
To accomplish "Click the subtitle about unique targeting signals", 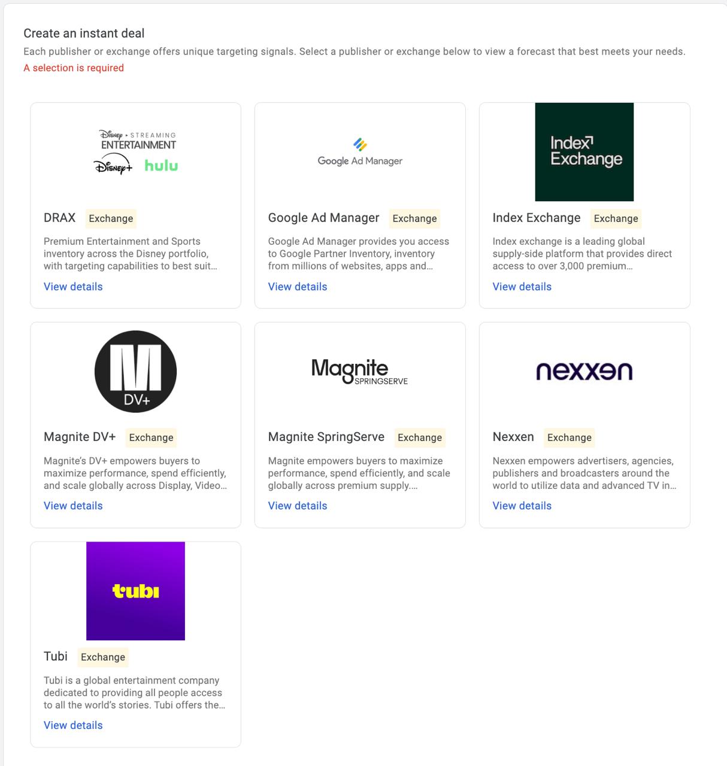I will click(355, 51).
